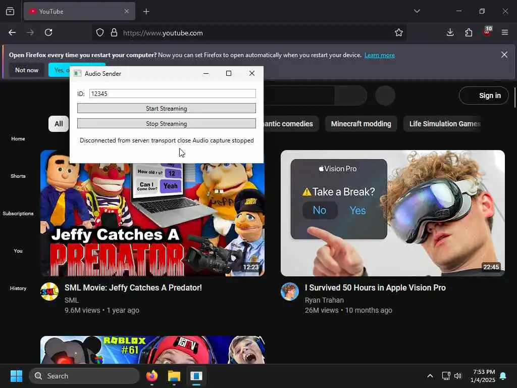The width and height of the screenshot is (517, 388).
Task: Maximize the Audio Sender window
Action: pyautogui.click(x=229, y=73)
